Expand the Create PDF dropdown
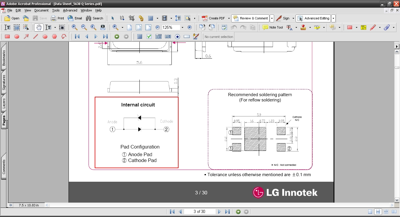The height and width of the screenshot is (217, 400). tap(229, 18)
